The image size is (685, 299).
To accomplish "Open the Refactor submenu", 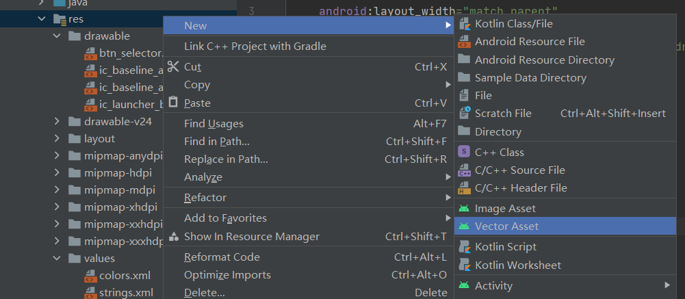I will pyautogui.click(x=309, y=198).
